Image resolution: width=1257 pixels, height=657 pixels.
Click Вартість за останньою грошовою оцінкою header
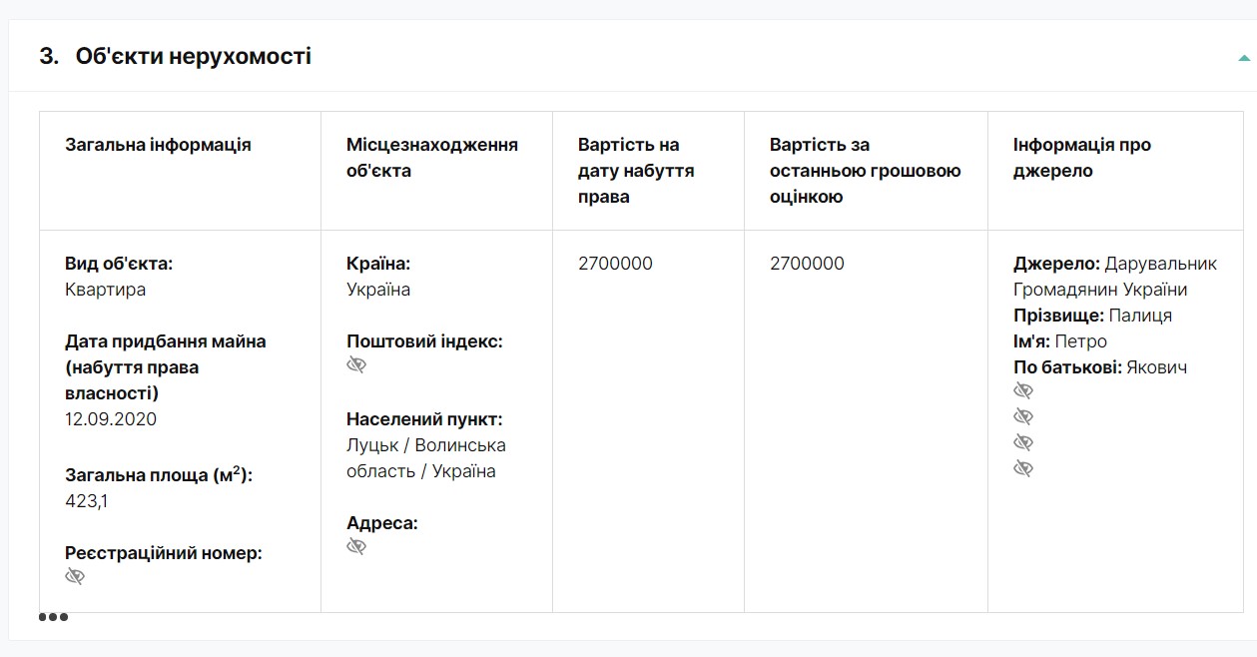click(865, 171)
